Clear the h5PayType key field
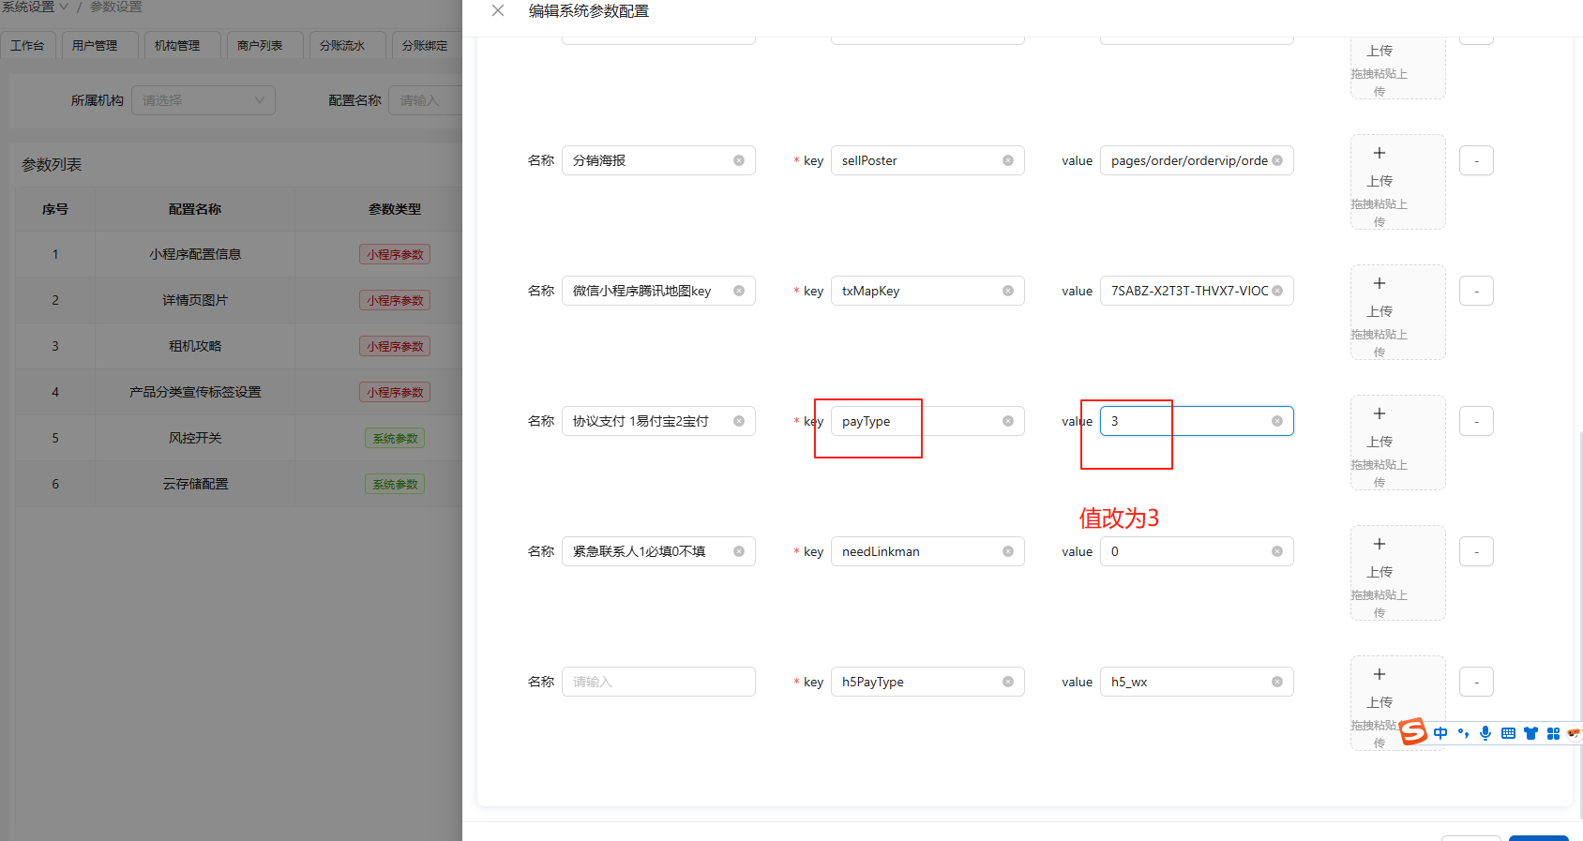Screen dimensions: 1583x841 tap(1008, 682)
